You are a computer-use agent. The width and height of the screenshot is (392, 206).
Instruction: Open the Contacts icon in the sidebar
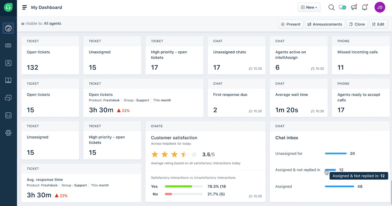click(8, 63)
